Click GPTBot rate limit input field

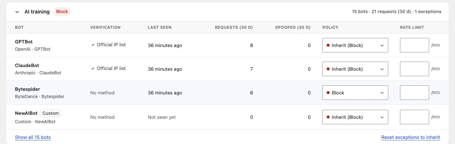415,45
